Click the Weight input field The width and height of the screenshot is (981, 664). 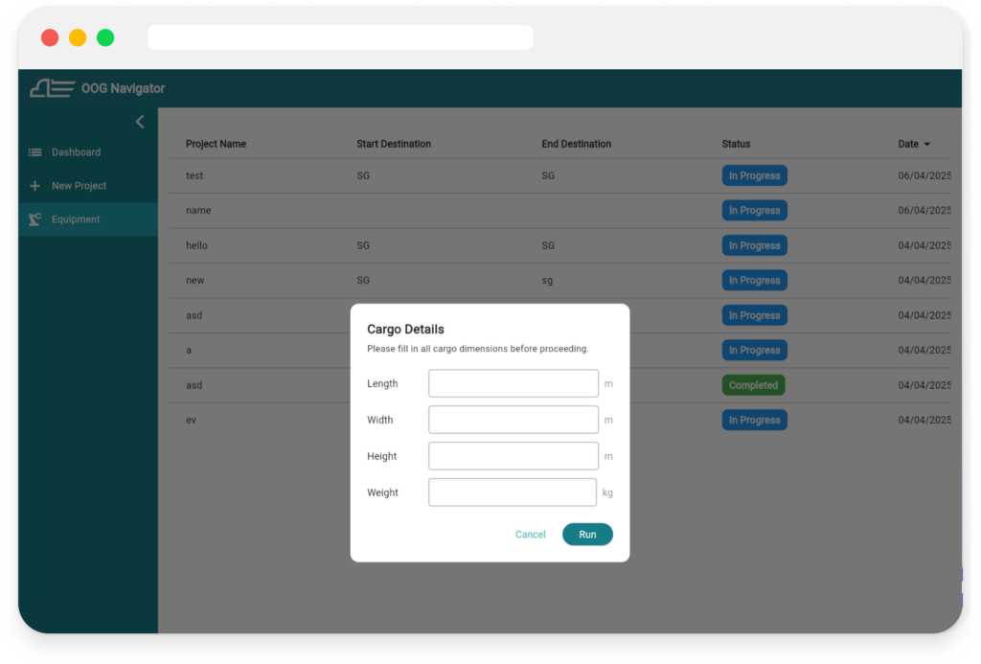tap(513, 492)
